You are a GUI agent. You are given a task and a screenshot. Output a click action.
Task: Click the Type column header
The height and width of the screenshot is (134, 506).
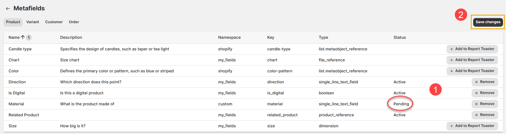click(323, 37)
